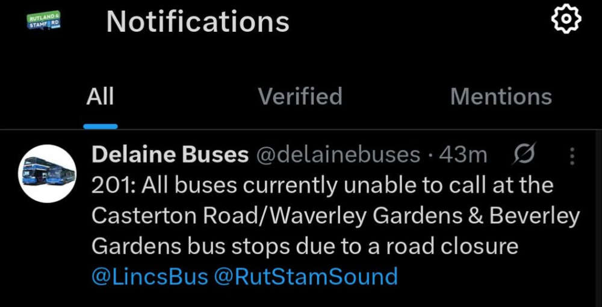This screenshot has width=602, height=307.
Task: Click the Delaine Buses display name
Action: (170, 155)
